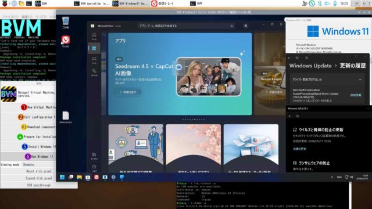Click the panel clock showing 10:31

click(x=344, y=3)
